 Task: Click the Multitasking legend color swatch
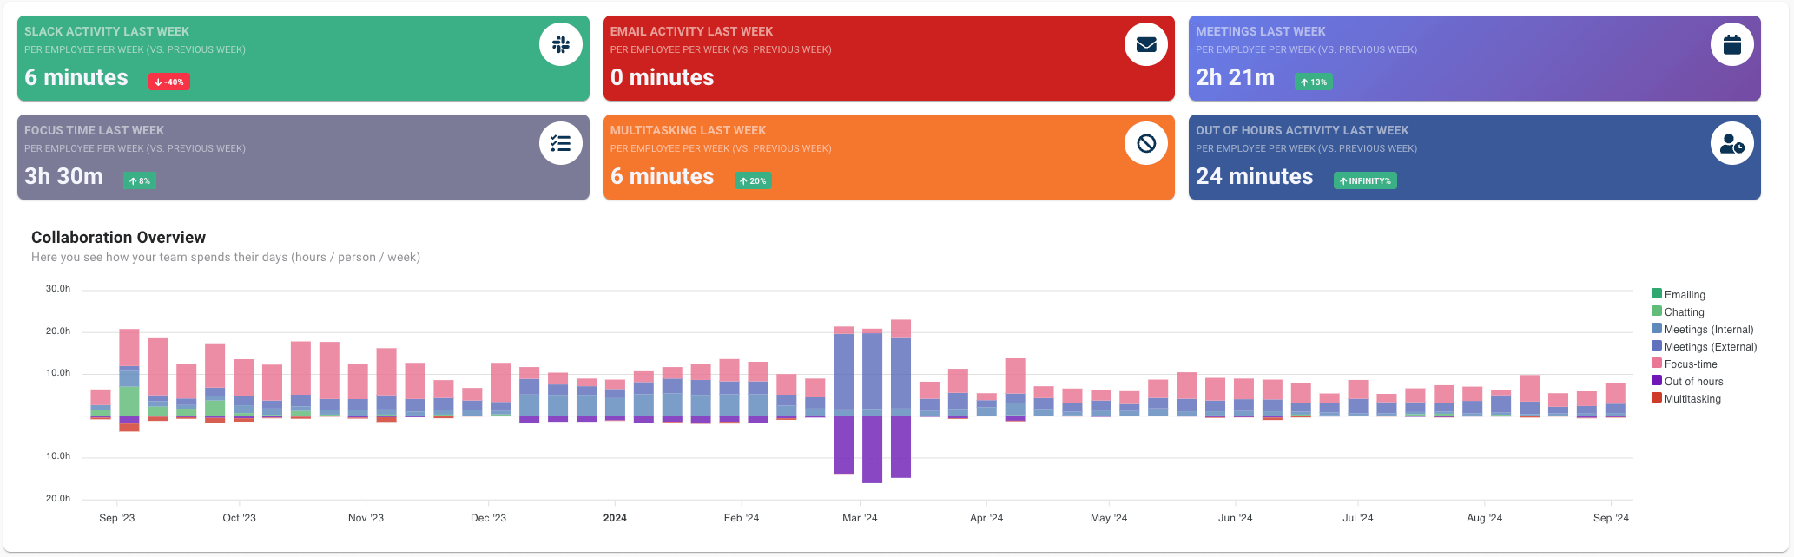(x=1657, y=398)
